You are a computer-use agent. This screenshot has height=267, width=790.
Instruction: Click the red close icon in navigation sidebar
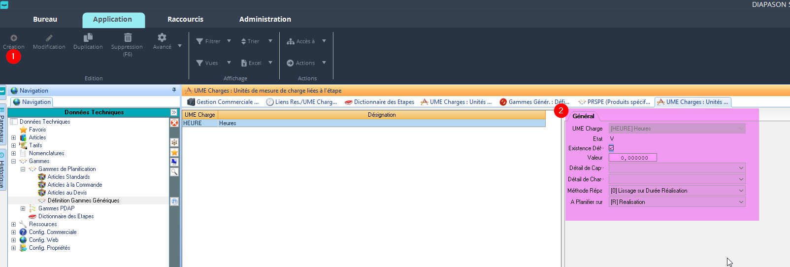click(x=174, y=123)
